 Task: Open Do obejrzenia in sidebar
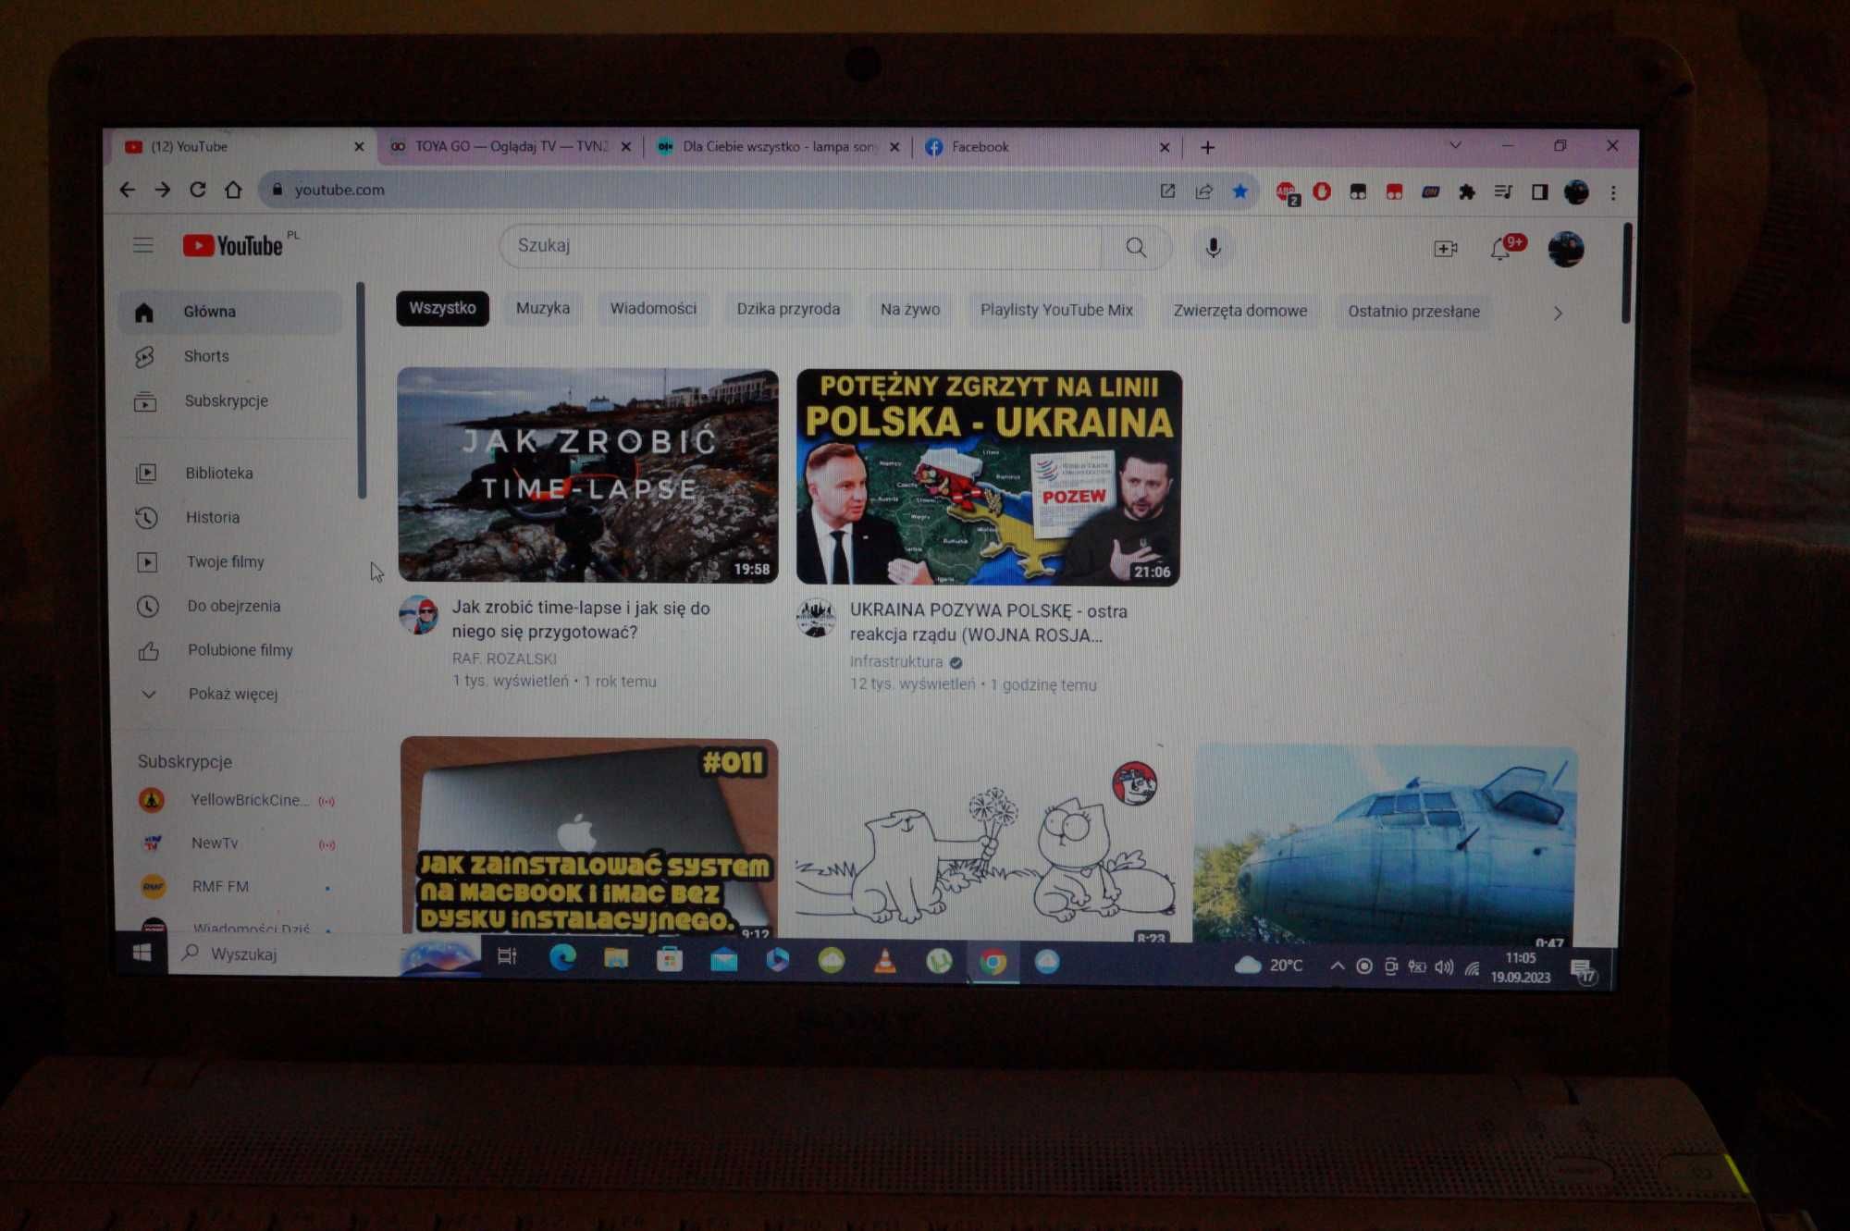click(231, 606)
